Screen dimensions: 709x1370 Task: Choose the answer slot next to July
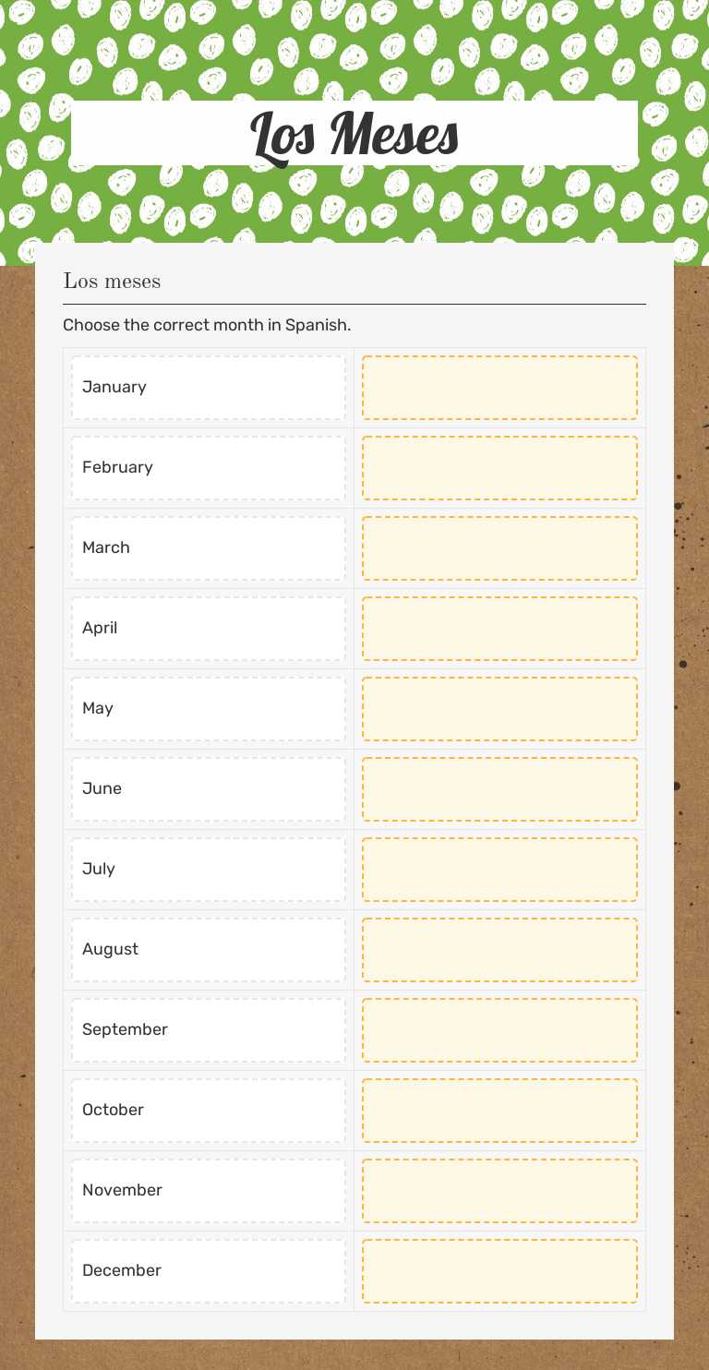coord(499,870)
